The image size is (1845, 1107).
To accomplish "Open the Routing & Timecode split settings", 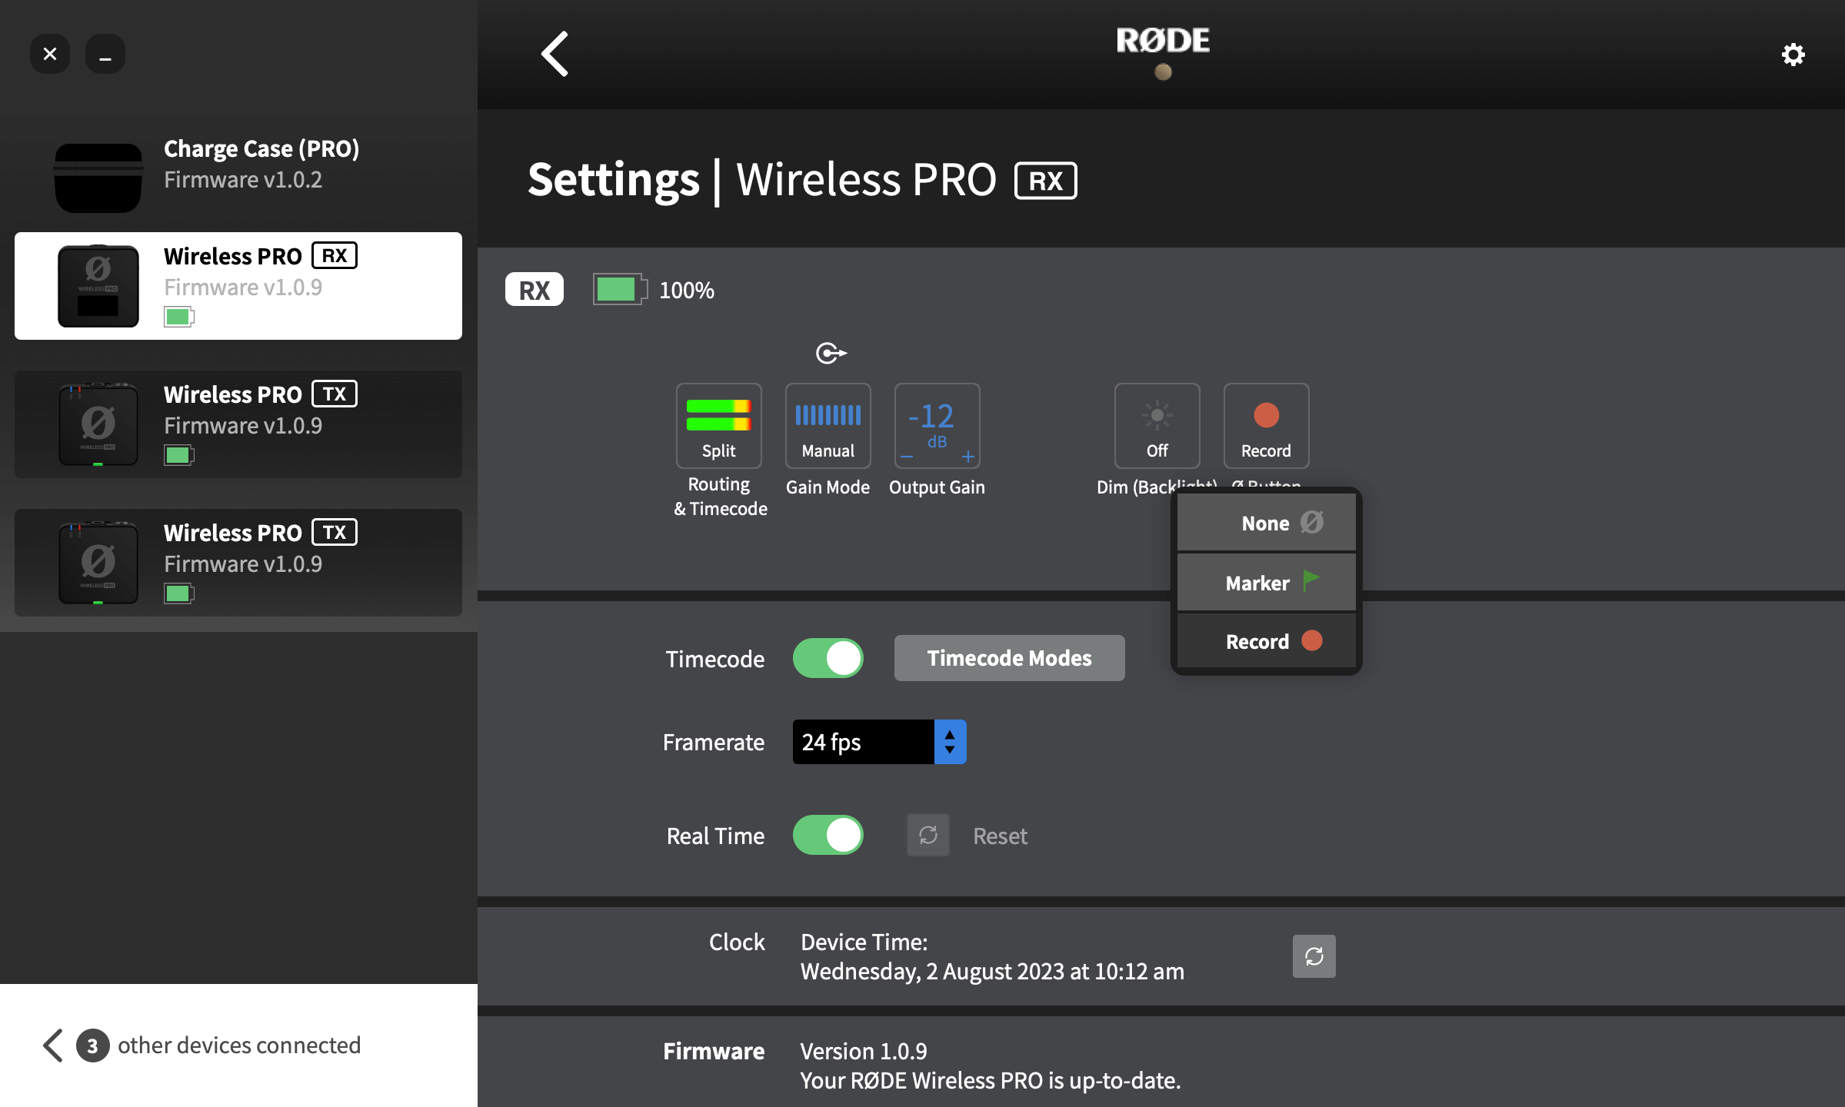I will pos(718,426).
